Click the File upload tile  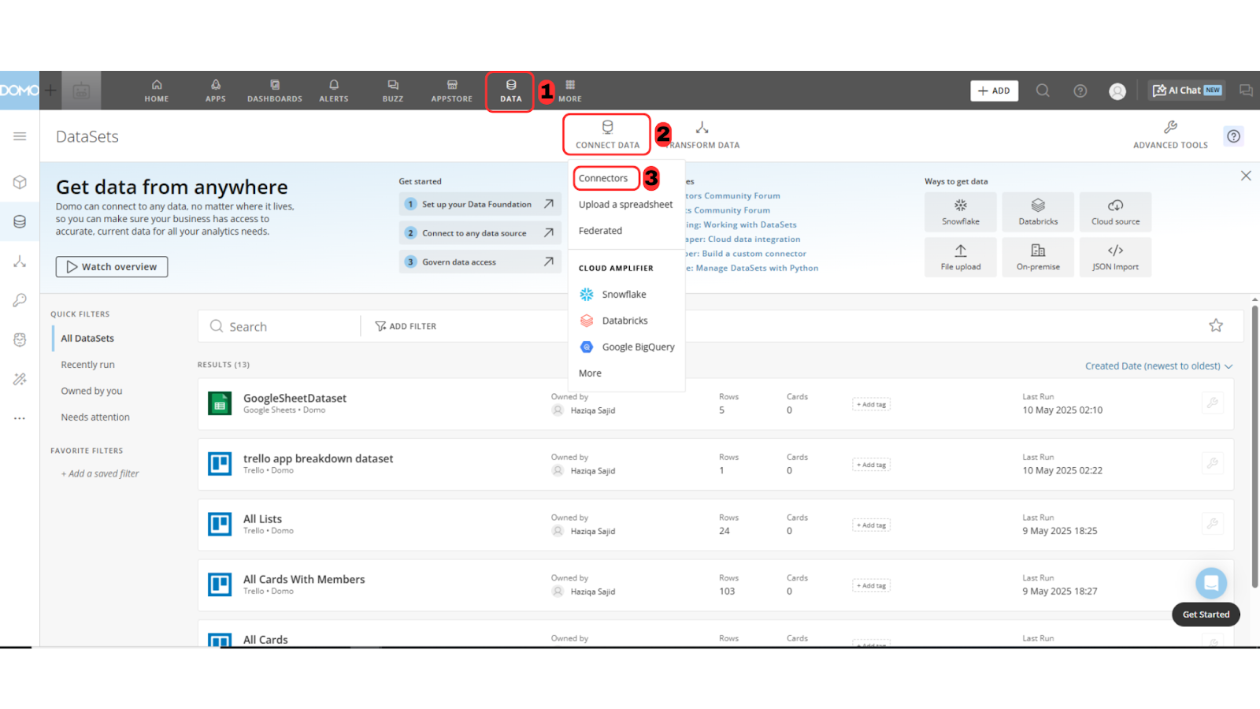[x=961, y=257]
